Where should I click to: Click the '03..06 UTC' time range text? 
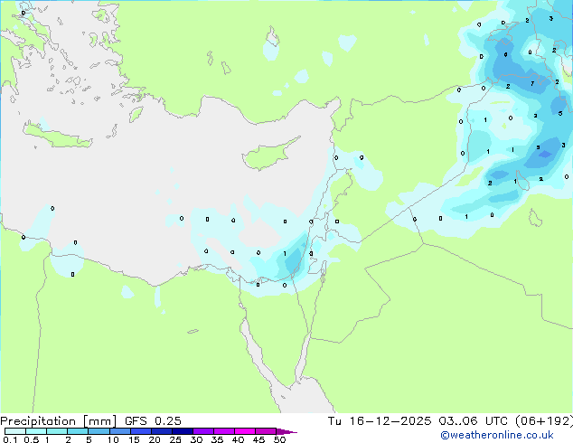474,421
